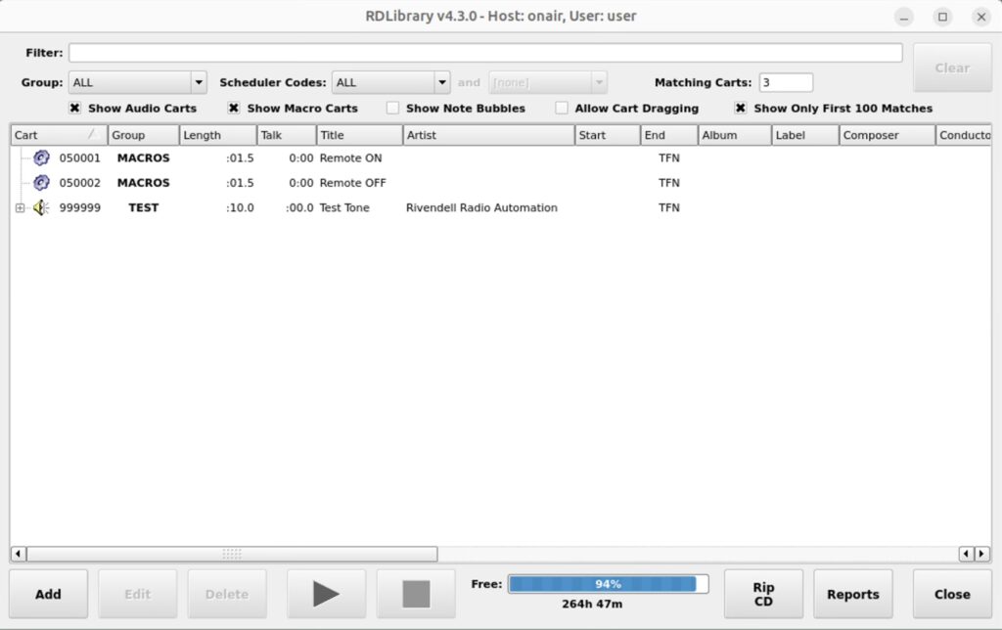Click the :10.0 length value

(x=240, y=207)
